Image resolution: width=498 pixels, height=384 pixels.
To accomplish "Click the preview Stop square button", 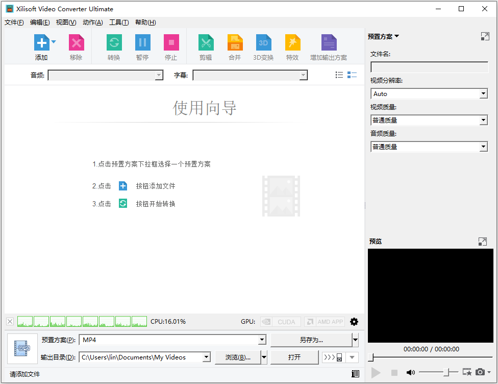I will [x=394, y=373].
